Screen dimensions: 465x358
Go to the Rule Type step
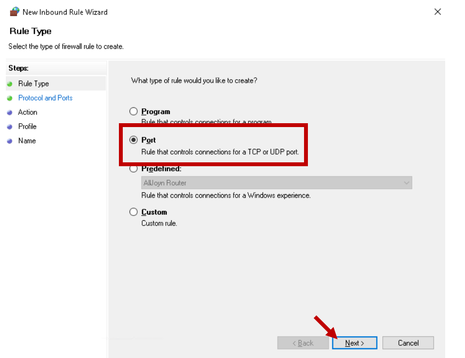click(x=33, y=84)
